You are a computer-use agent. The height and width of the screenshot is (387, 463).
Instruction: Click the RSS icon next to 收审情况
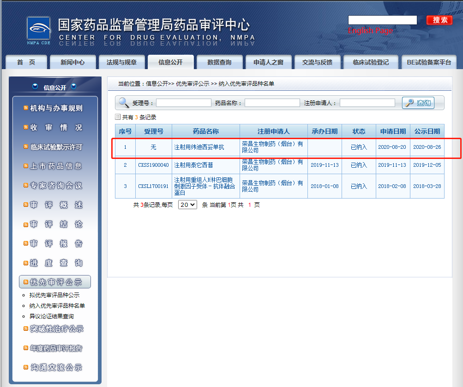(26, 127)
